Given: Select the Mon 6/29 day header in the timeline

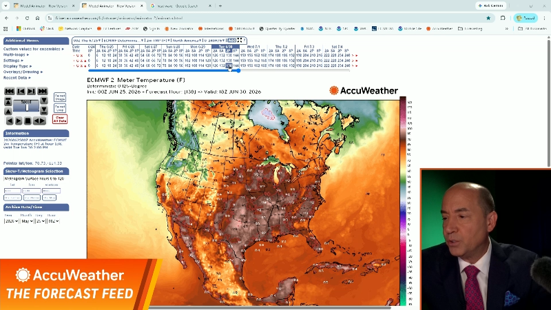Looking at the screenshot, I should pos(198,47).
